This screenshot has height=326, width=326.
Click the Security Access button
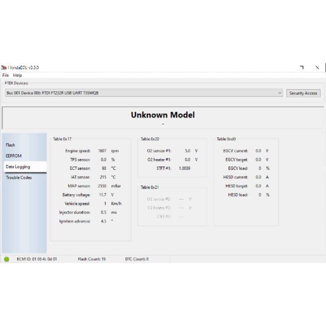point(303,93)
